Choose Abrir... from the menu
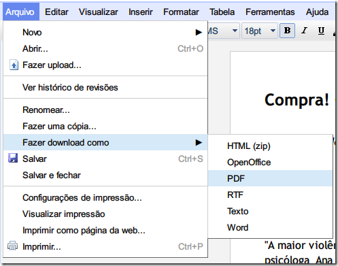Screen dimensions: 338x266 [x=105, y=48]
